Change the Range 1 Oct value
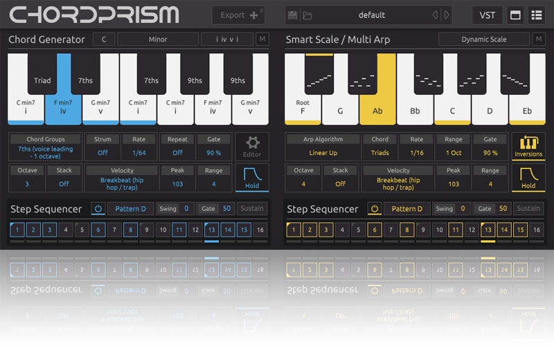Image resolution: width=554 pixels, height=346 pixels. (x=454, y=152)
